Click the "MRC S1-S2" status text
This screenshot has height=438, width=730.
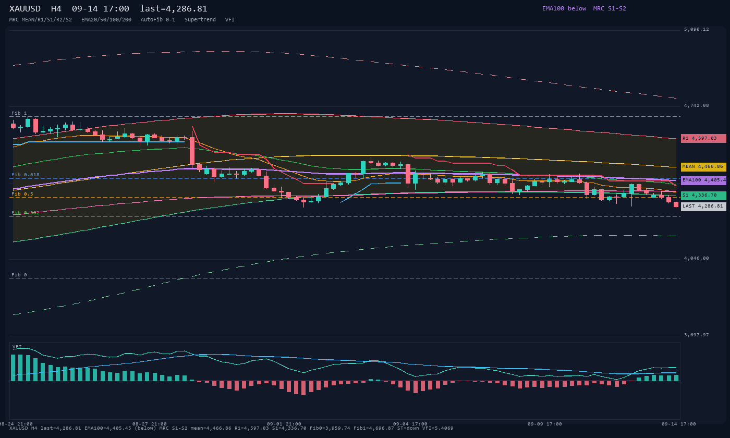tap(610, 8)
